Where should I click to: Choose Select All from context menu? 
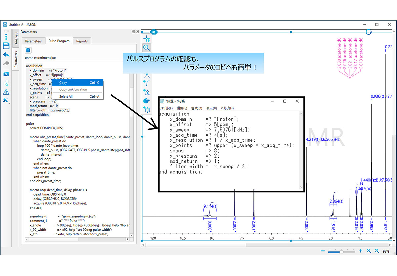coord(66,97)
